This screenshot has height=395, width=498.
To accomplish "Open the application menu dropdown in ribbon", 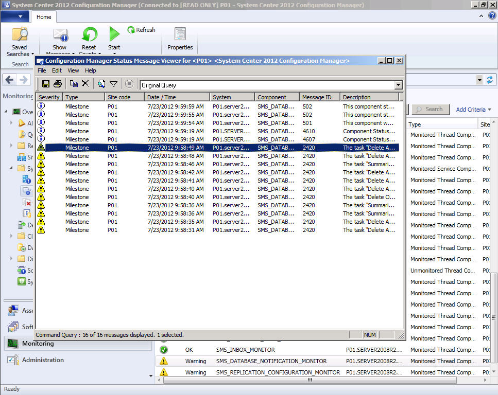I will coord(15,16).
